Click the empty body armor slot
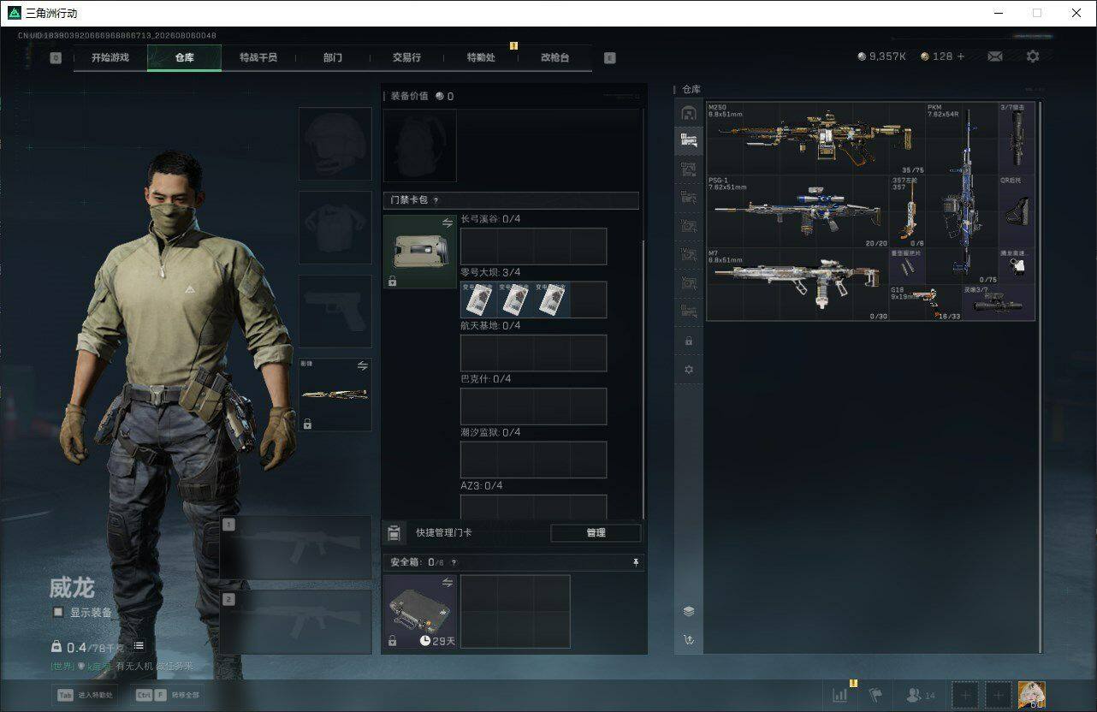The height and width of the screenshot is (712, 1097). point(335,227)
